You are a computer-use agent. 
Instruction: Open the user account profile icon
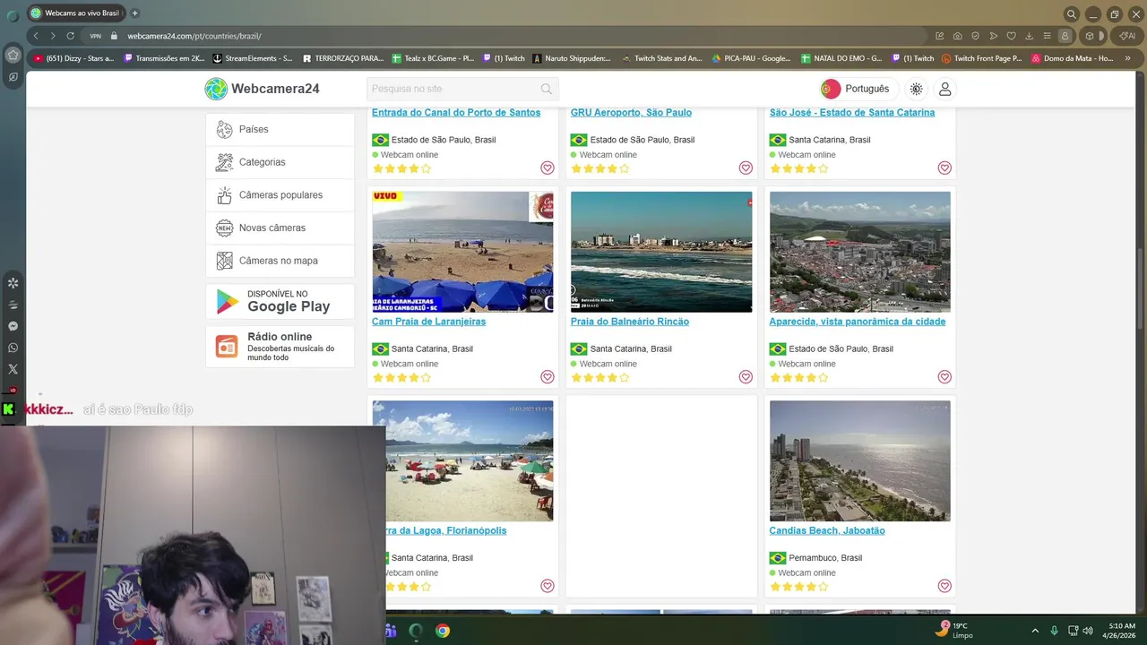pyautogui.click(x=944, y=89)
